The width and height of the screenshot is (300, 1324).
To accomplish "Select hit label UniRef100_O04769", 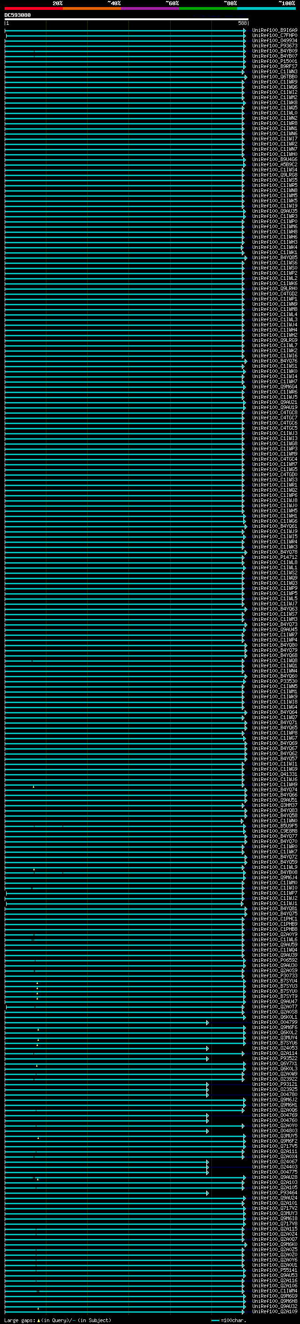I will (275, 1115).
